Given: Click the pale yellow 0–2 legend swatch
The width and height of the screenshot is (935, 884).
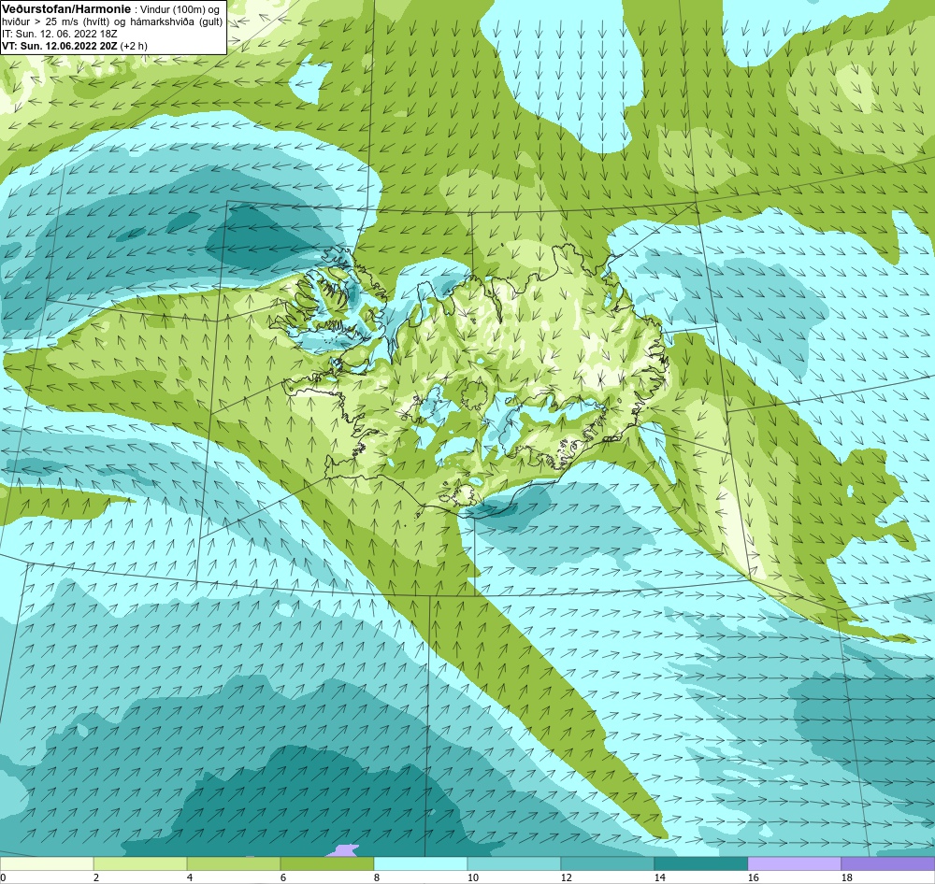Looking at the screenshot, I should coord(47,863).
